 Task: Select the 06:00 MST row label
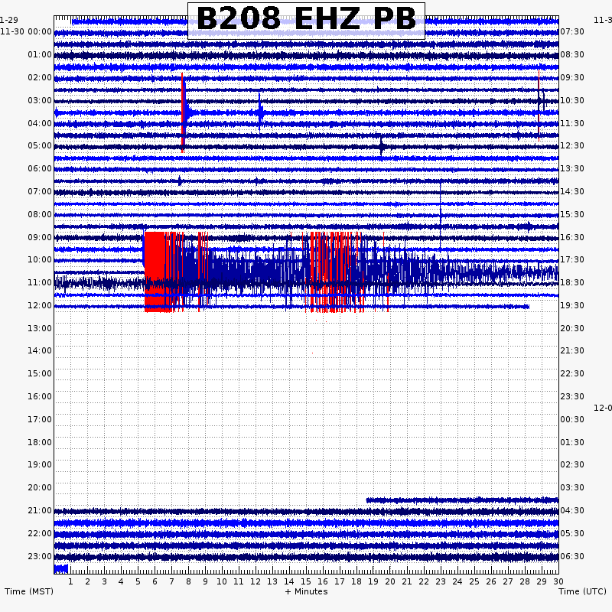(40, 168)
